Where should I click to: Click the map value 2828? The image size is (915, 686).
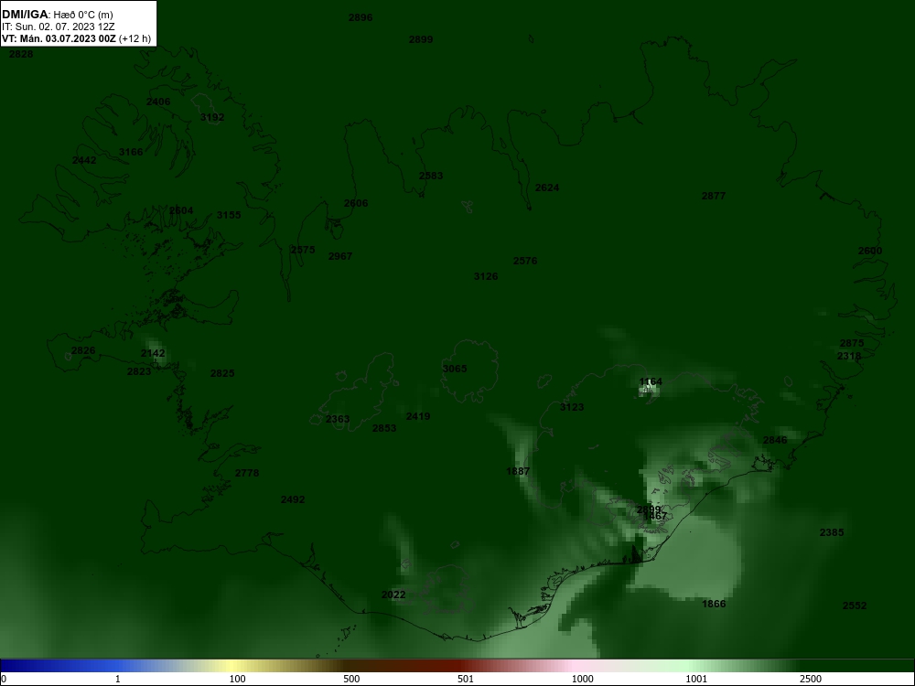[x=21, y=54]
